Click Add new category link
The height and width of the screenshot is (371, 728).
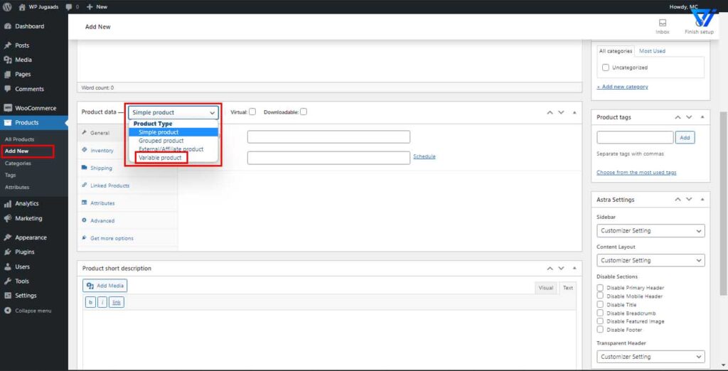[x=622, y=87]
